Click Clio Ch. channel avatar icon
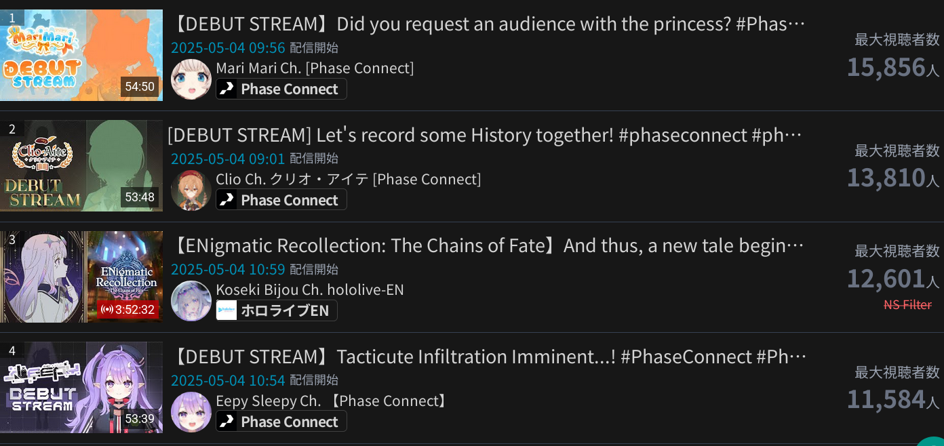Image resolution: width=944 pixels, height=446 pixels. pyautogui.click(x=191, y=190)
